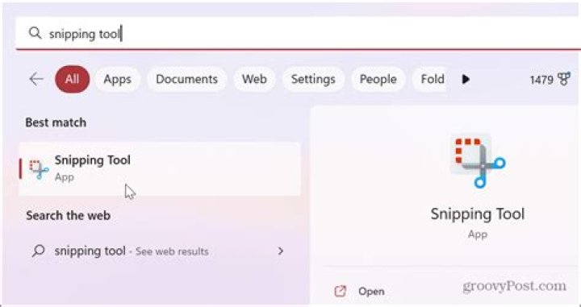This screenshot has height=307, width=581.
Task: Click the Snipping Tool title in preview pane
Action: click(x=478, y=214)
